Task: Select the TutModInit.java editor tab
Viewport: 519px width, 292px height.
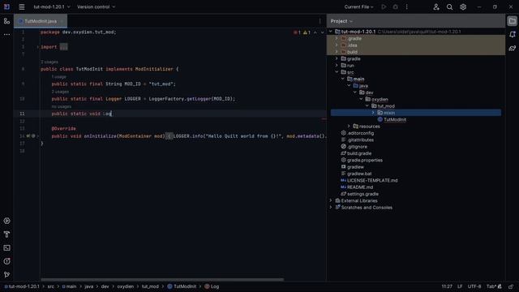Action: coord(40,21)
